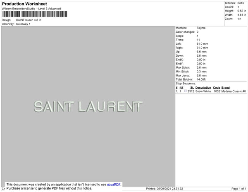This screenshot has height=192, width=248.
Task: Select the 'Page 1 of 1' footer
Action: (239, 189)
